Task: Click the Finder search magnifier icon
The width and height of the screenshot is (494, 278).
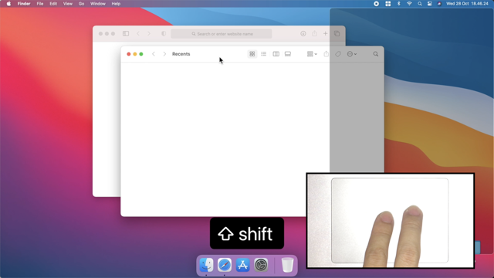Action: [x=376, y=54]
